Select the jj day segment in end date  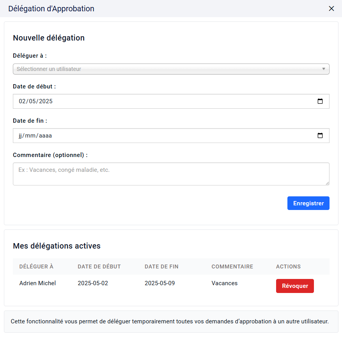click(20, 136)
